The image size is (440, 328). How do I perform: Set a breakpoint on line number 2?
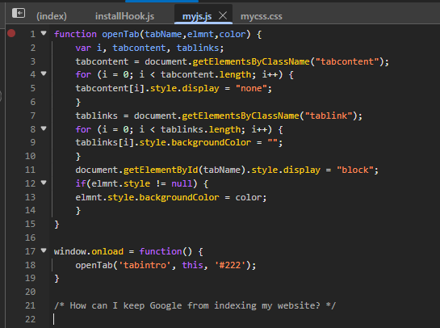pos(33,48)
